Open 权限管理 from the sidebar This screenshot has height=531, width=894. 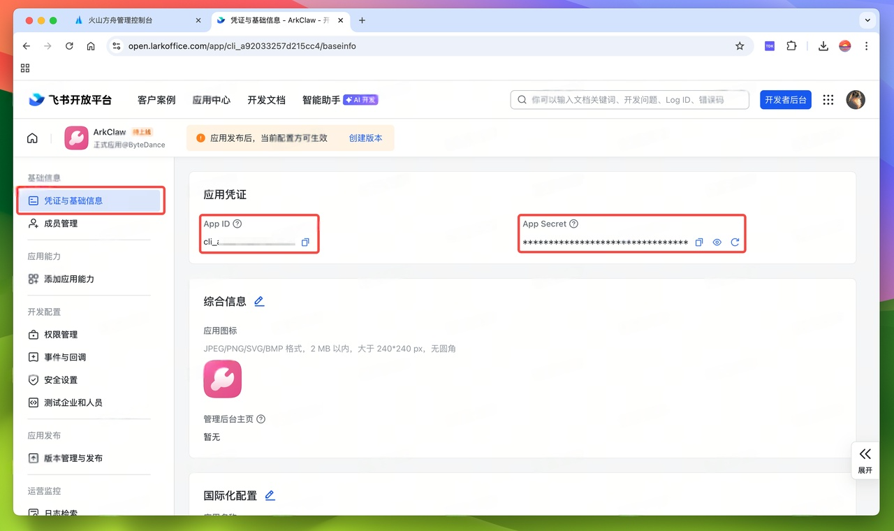click(x=61, y=334)
